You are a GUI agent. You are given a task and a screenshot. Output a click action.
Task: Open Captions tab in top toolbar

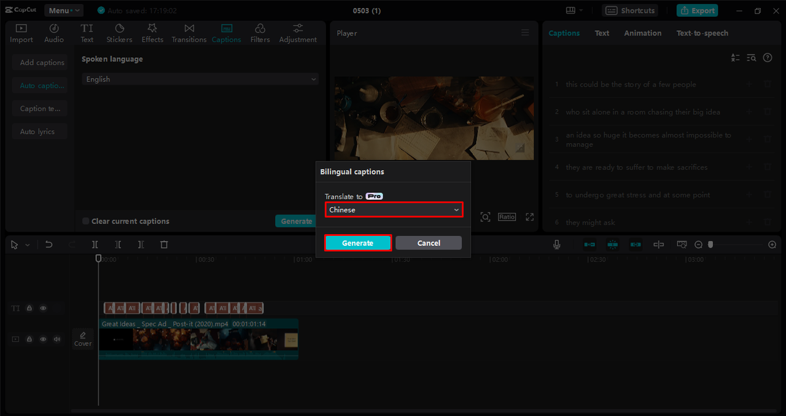click(226, 33)
